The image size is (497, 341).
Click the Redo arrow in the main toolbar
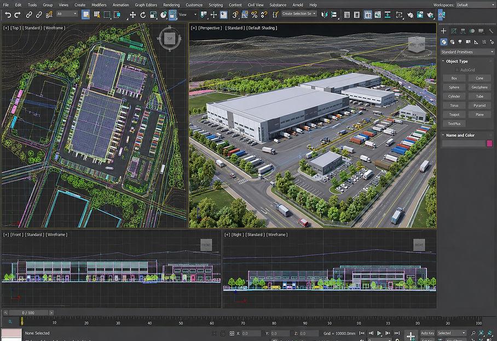[x=18, y=15]
